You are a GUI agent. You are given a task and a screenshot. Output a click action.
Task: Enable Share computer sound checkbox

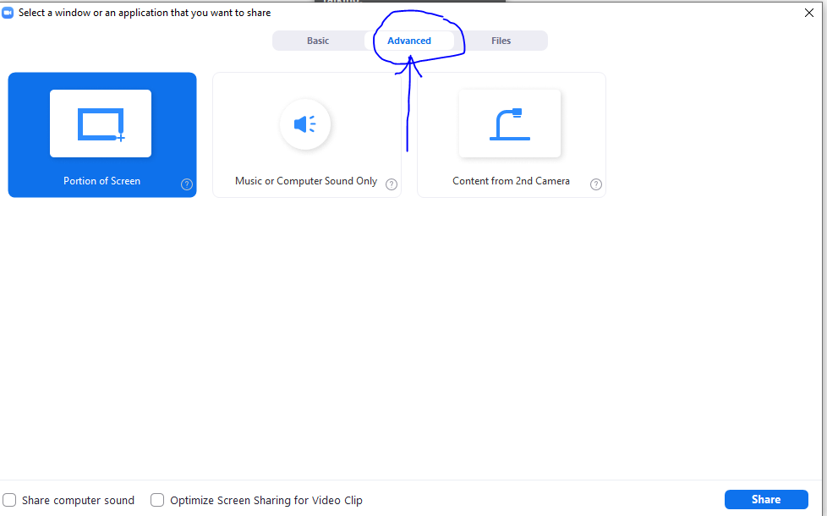pos(9,500)
